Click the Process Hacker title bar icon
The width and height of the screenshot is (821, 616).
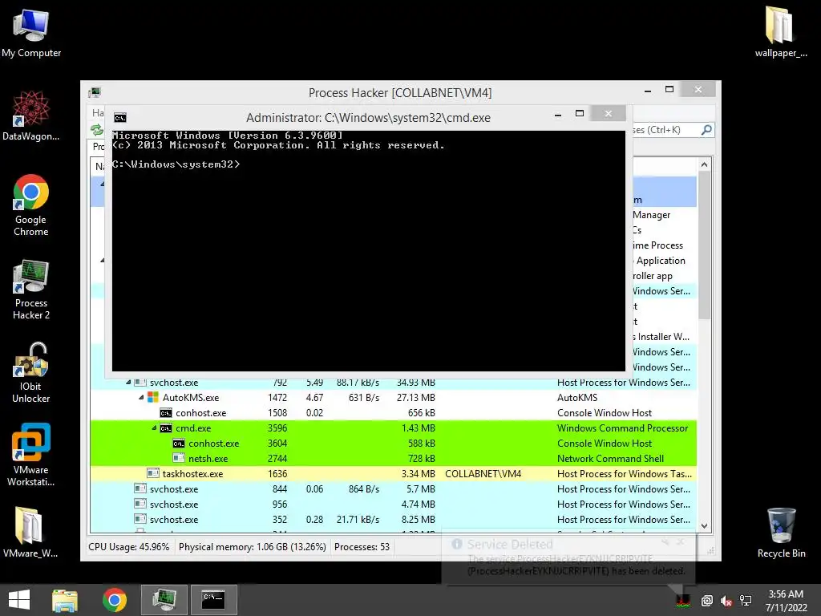click(95, 93)
